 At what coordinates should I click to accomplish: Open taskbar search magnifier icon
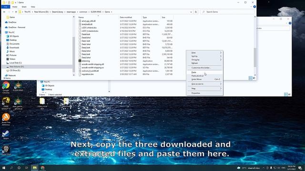(x=11, y=168)
